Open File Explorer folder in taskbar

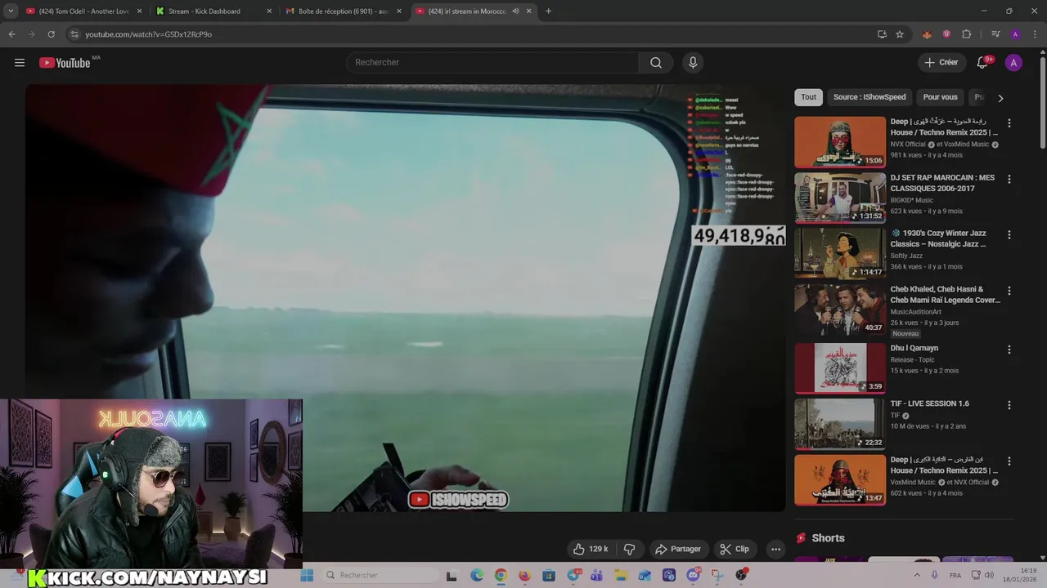click(620, 575)
